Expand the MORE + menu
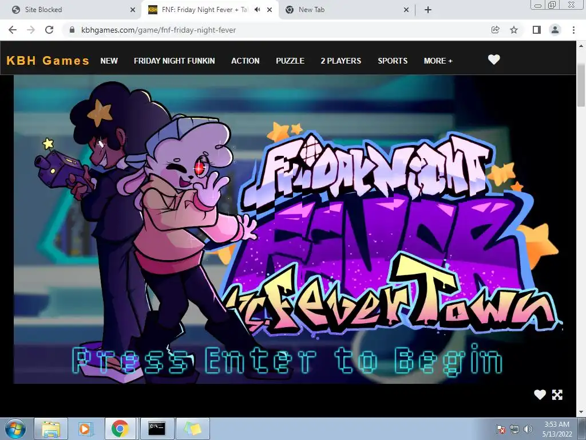The image size is (586, 440). tap(438, 61)
